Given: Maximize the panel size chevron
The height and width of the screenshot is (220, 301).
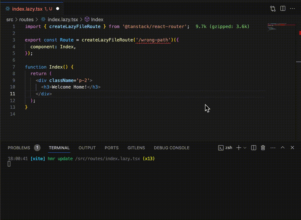Looking at the screenshot, I should [x=283, y=147].
